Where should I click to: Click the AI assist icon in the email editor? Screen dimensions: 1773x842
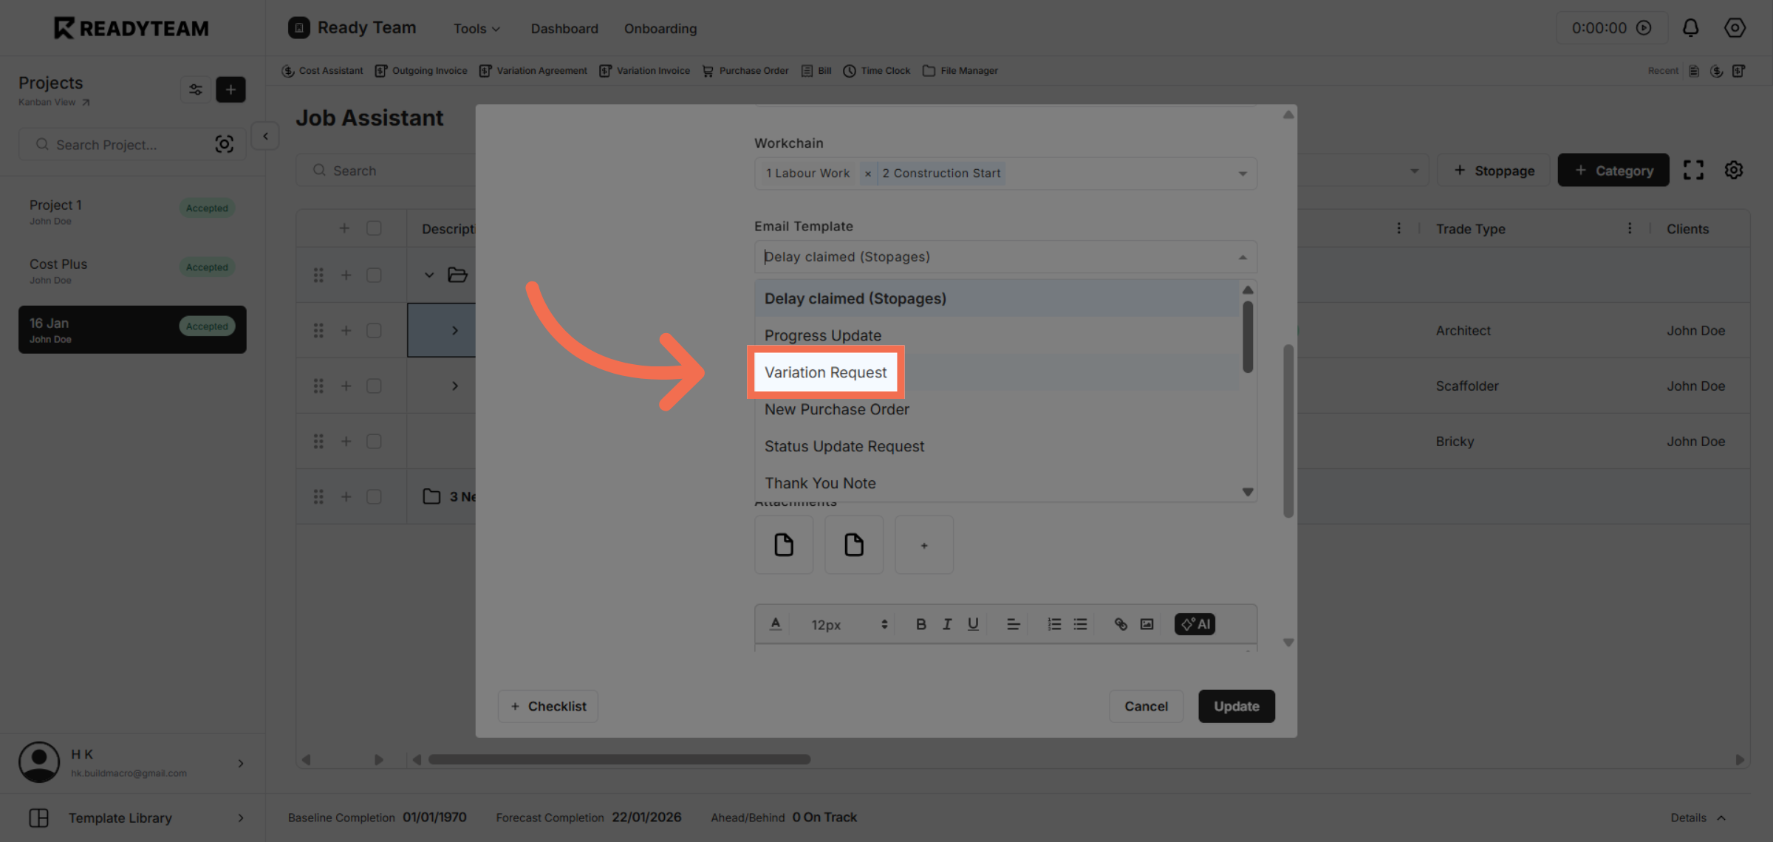pos(1194,623)
